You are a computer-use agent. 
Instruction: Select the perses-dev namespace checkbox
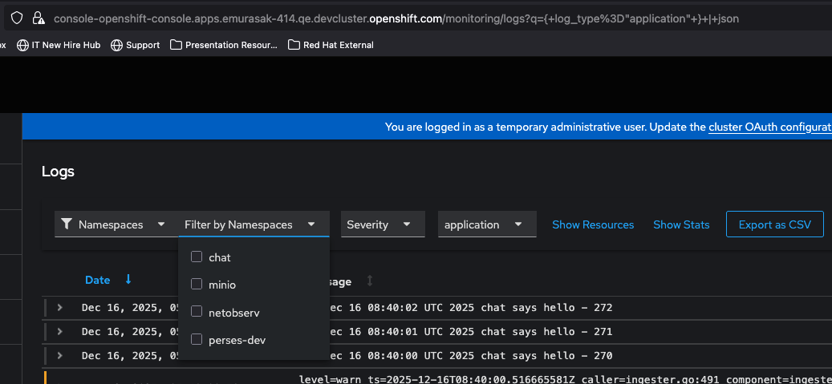197,340
